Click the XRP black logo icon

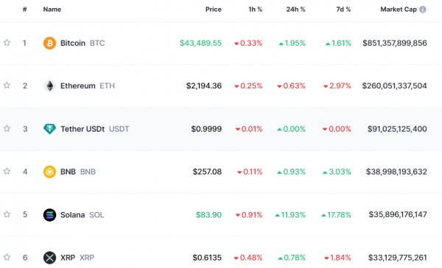pos(49,258)
